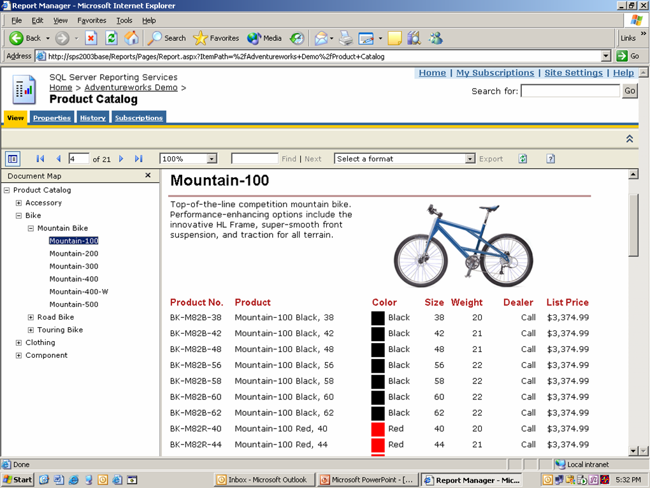Select Mountain-200 in the document map
The height and width of the screenshot is (488, 650).
(74, 253)
